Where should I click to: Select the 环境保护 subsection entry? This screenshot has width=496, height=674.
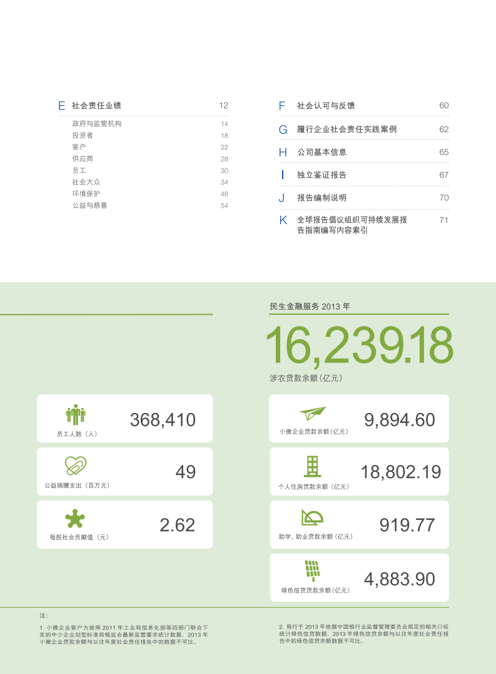click(86, 194)
